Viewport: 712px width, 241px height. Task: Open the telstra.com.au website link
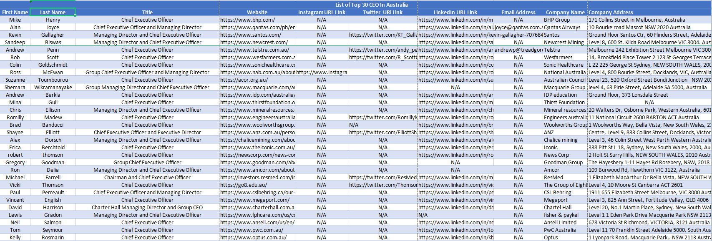click(254, 50)
